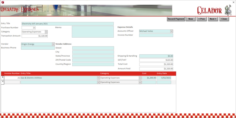
Task: Click into the Memo text box
Action: (x=93, y=32)
